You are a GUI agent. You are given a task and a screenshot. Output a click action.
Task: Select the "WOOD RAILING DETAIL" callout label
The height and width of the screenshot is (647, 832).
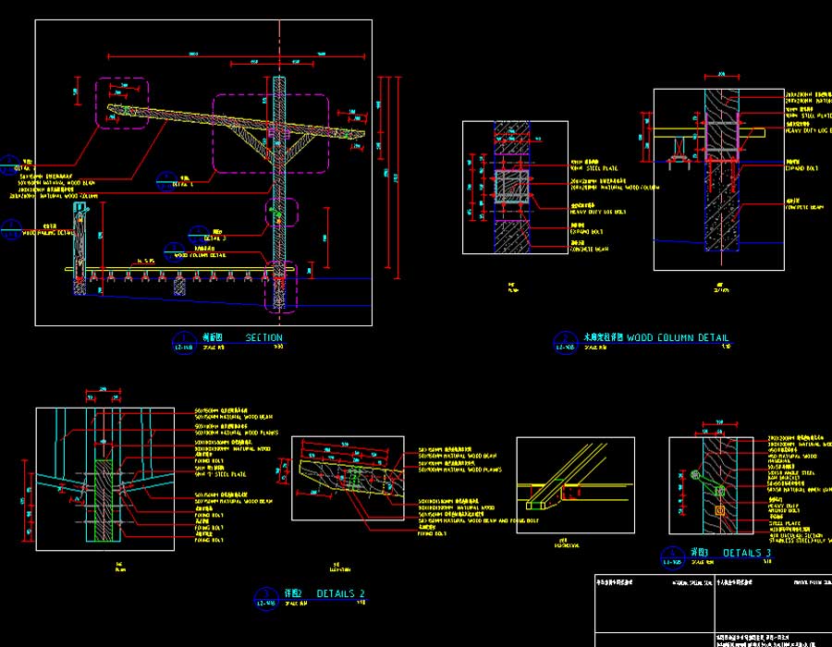[48, 232]
